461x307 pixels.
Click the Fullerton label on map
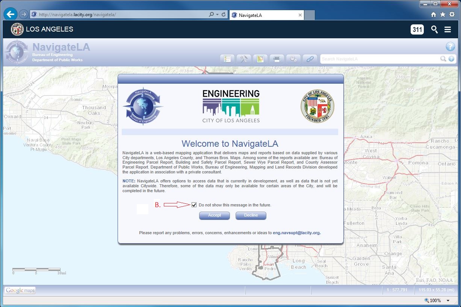pyautogui.click(x=354, y=223)
